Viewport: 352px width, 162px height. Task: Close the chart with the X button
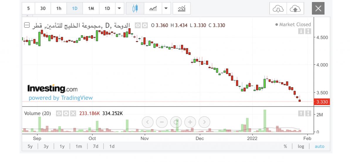tap(318, 8)
